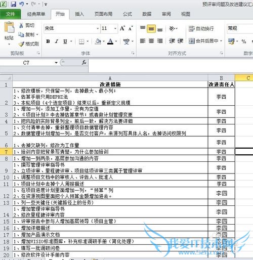Viewport: 253px width, 260px height.
Task: Open the Name Box dropdown arrow
Action: (x=56, y=63)
